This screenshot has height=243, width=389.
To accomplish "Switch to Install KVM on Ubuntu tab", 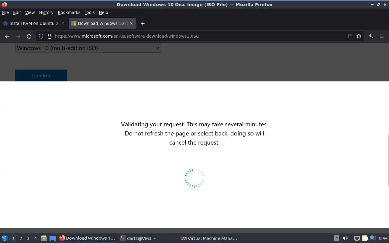I will tap(34, 23).
